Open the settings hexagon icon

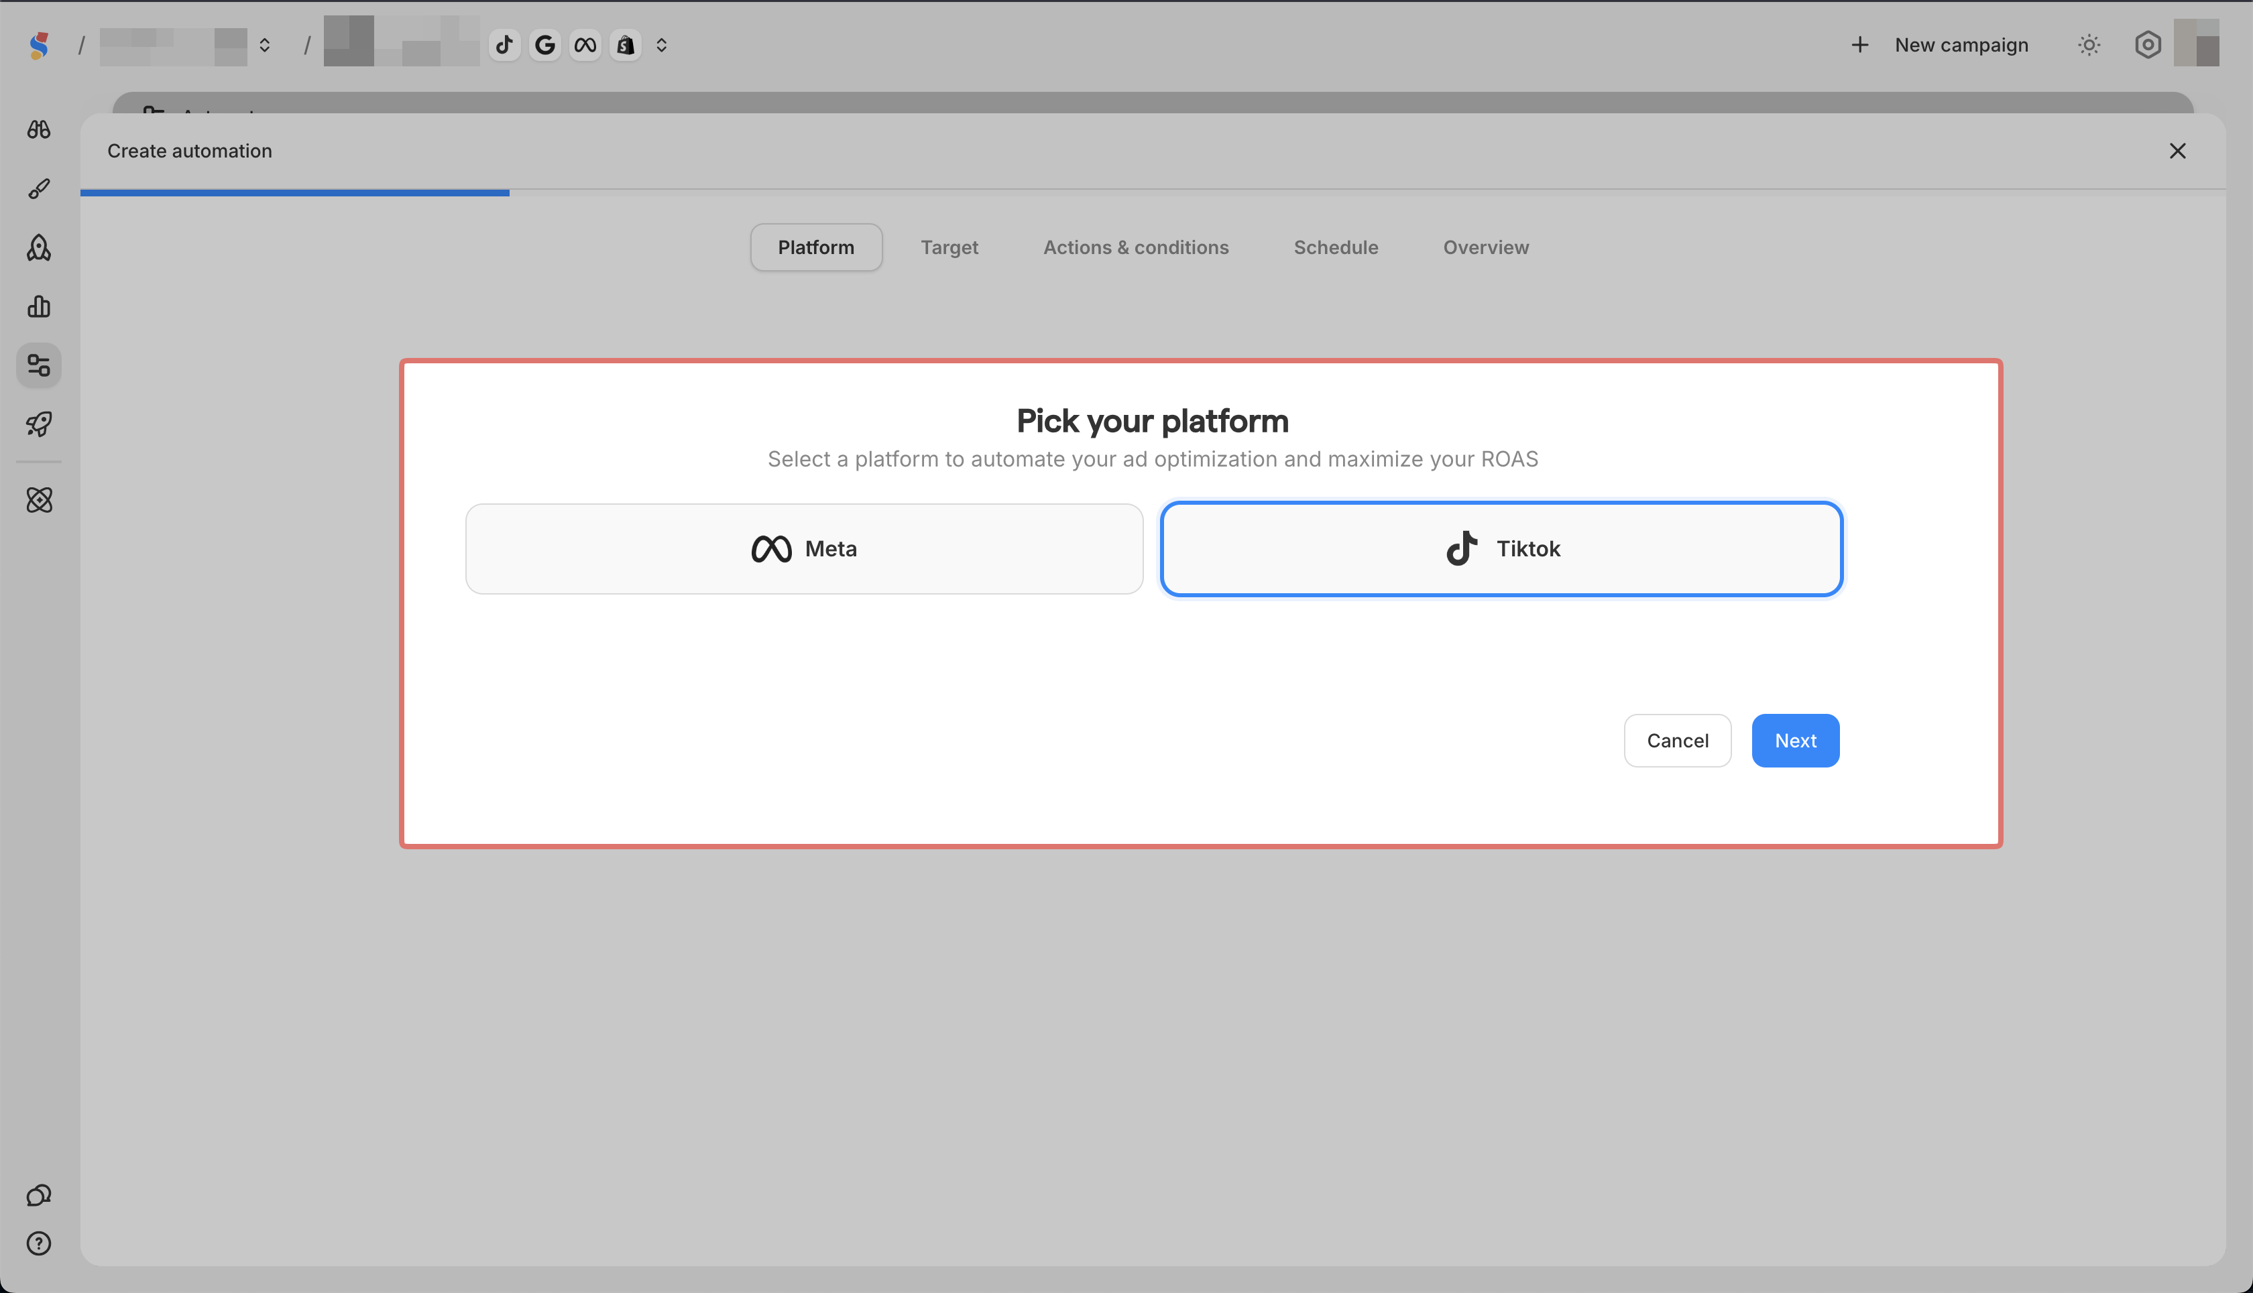[2147, 44]
